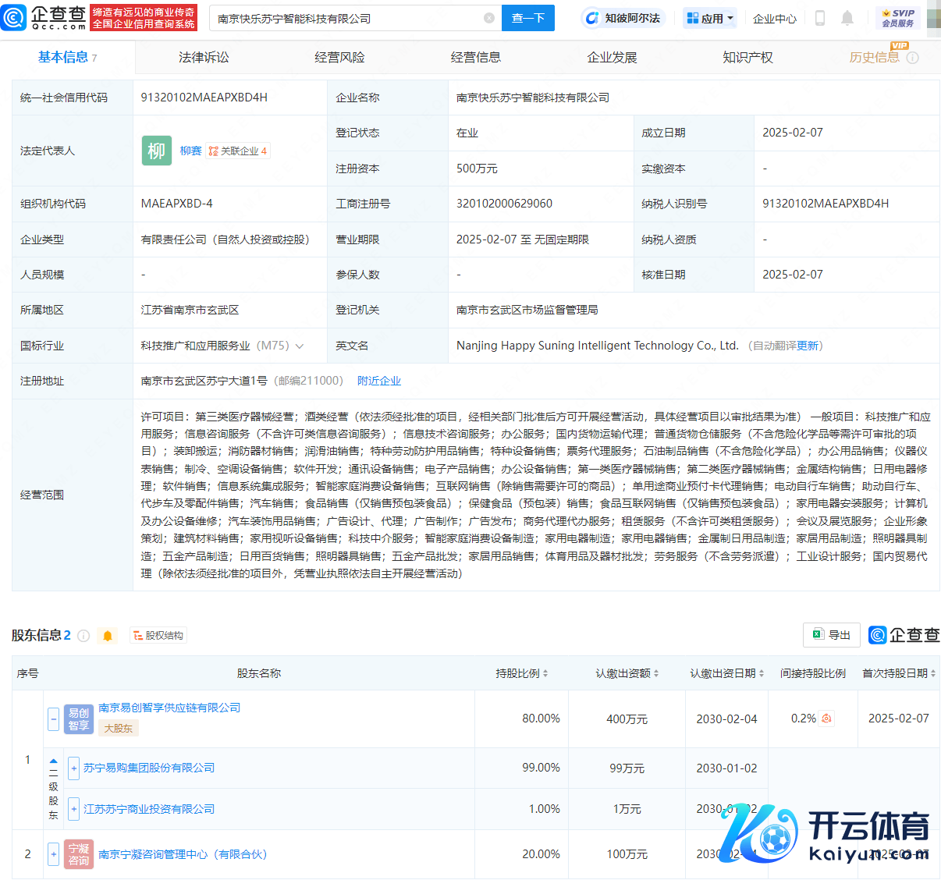
Task: Click the info icon beside 历史信息
Action: (912, 58)
